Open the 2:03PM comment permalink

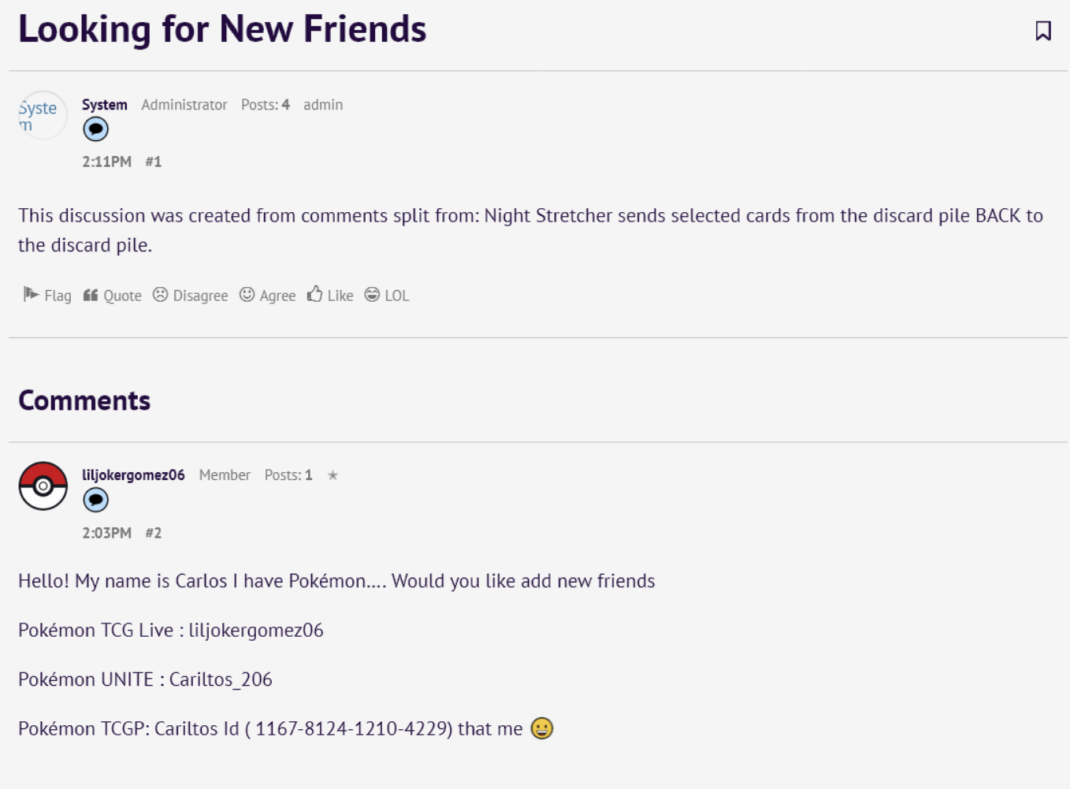tap(106, 533)
